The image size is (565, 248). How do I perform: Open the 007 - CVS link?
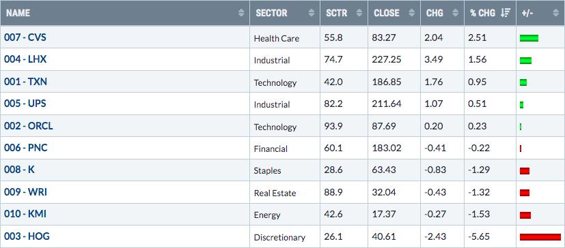tap(25, 37)
